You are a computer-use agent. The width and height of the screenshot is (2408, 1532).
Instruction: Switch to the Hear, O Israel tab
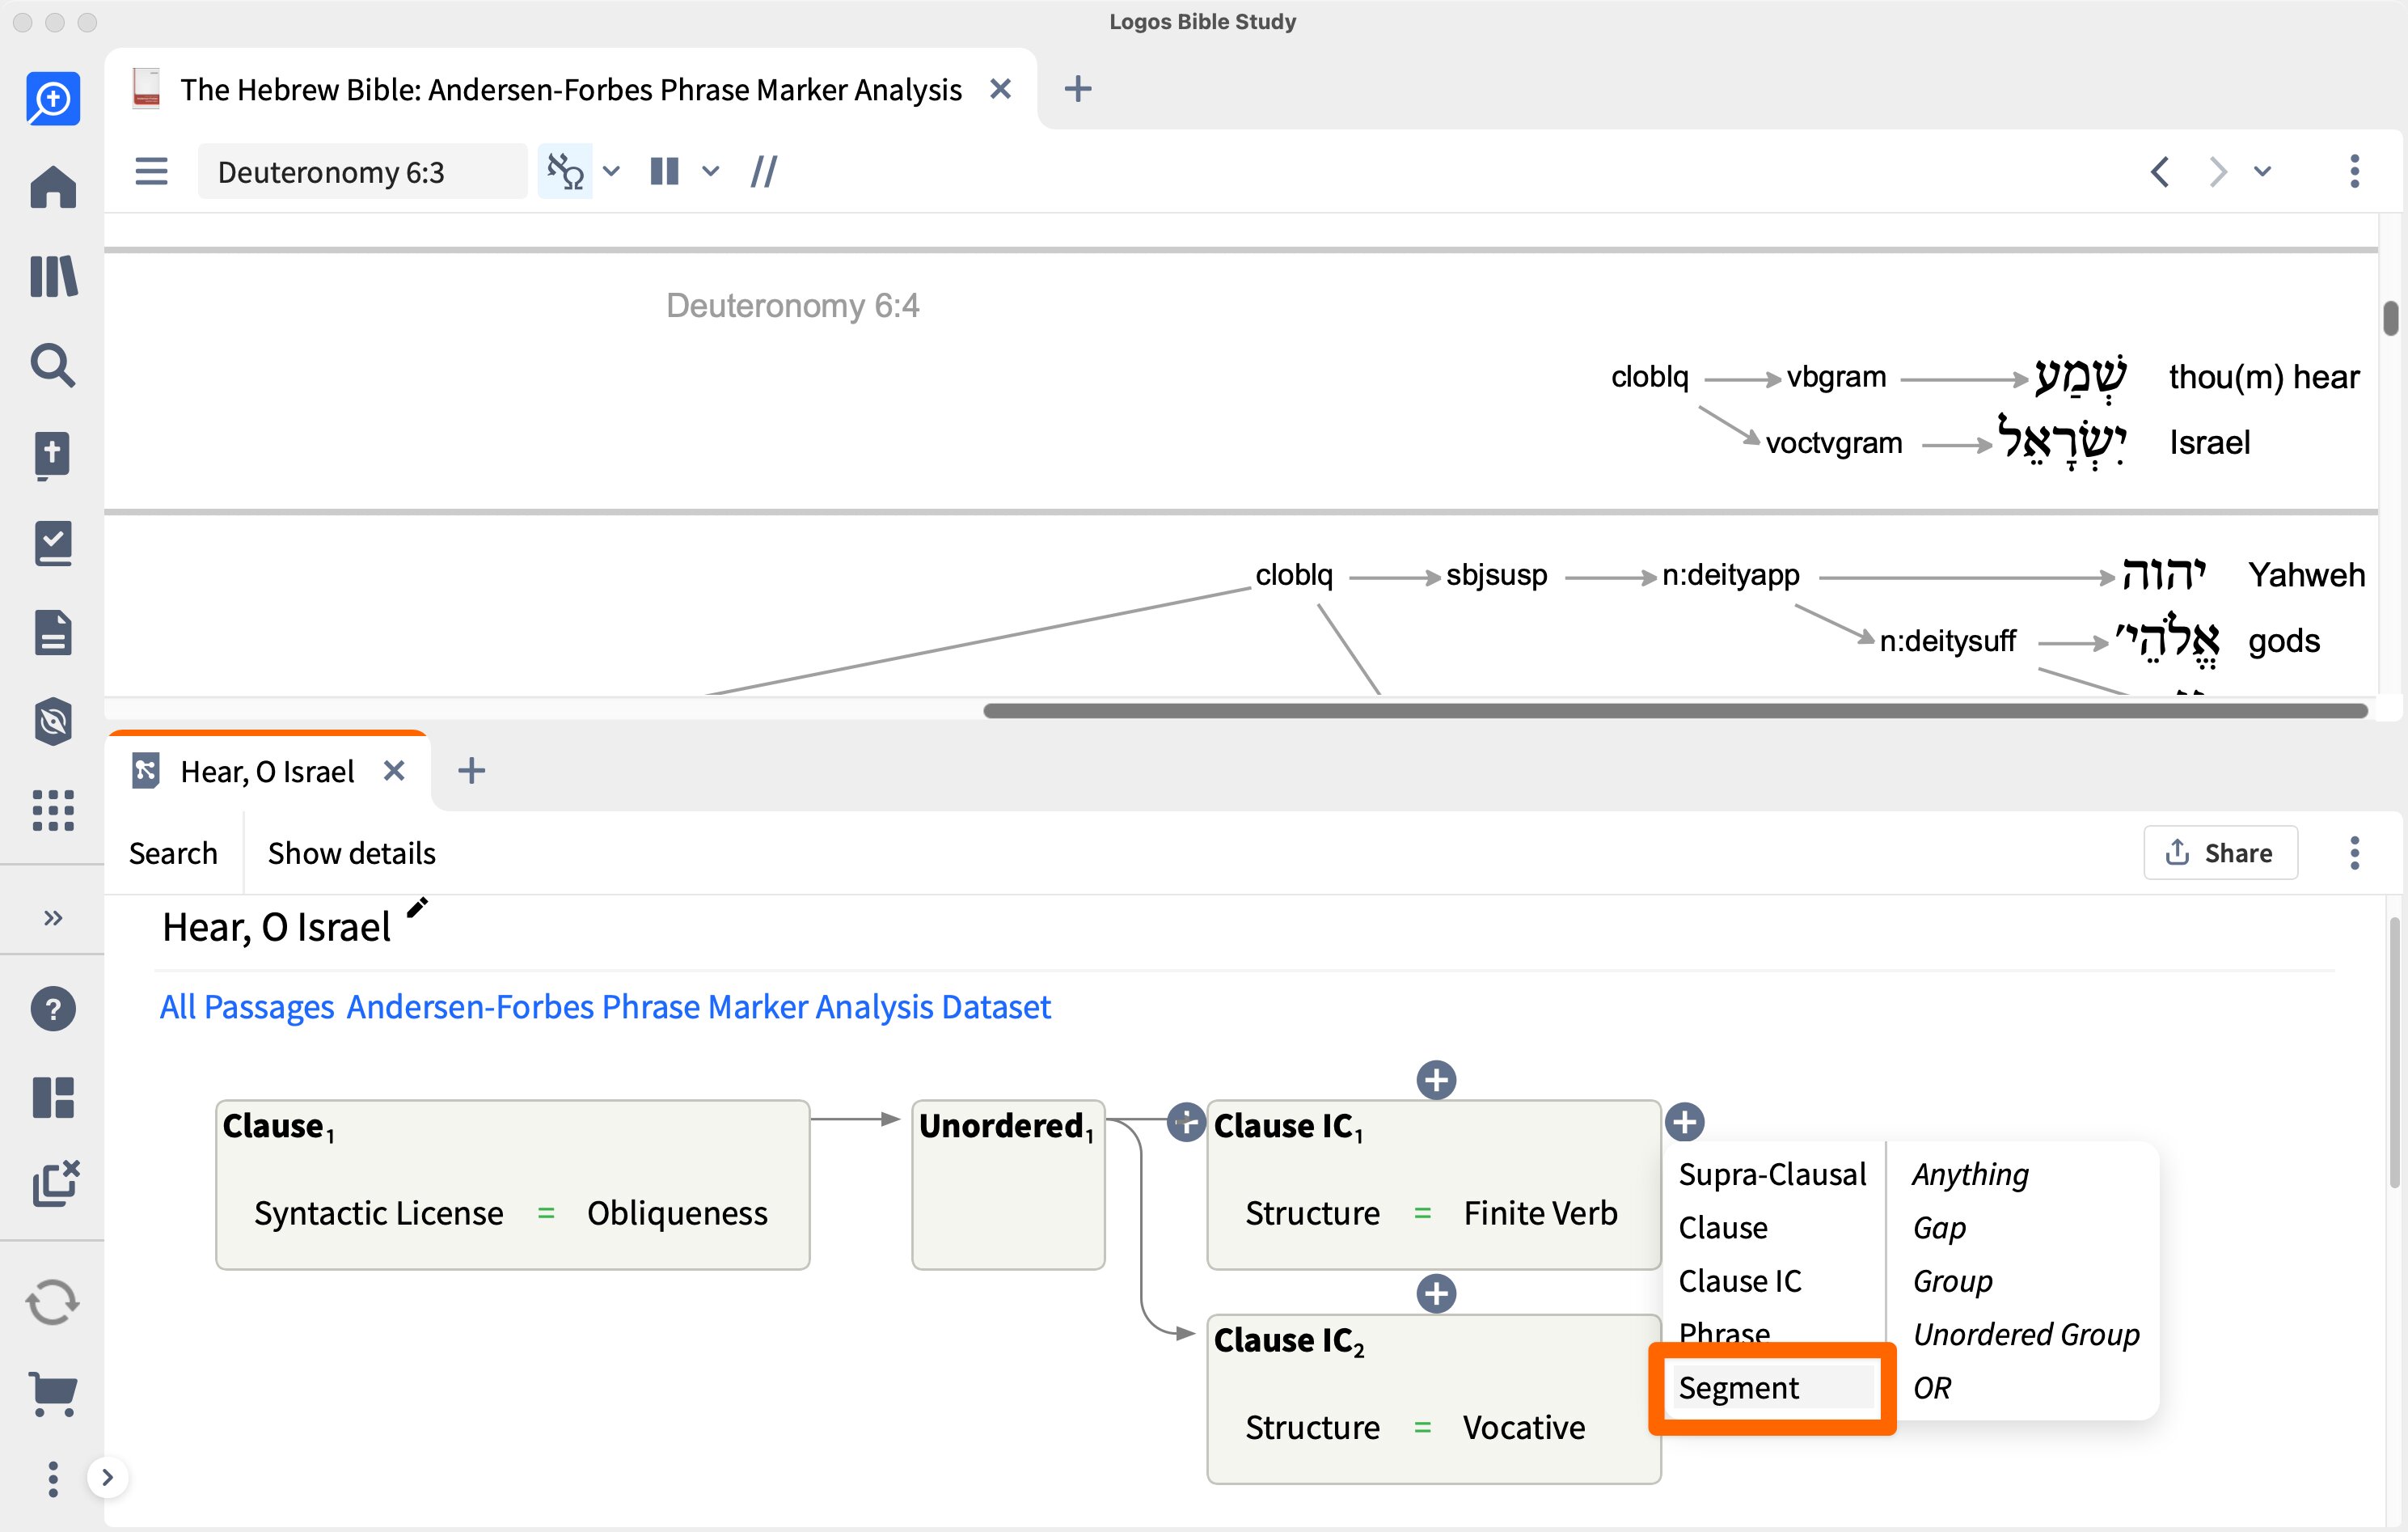[x=267, y=772]
